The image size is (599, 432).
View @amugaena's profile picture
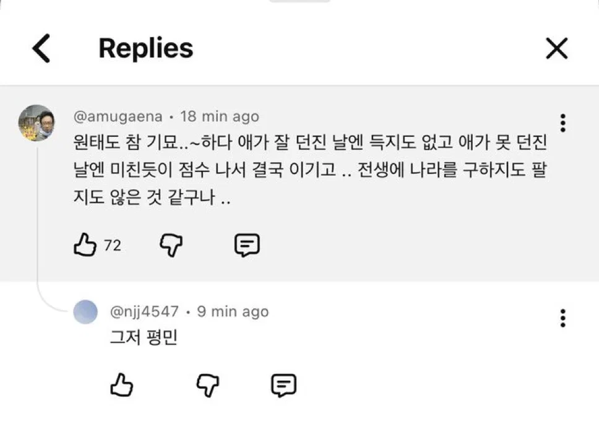click(37, 123)
